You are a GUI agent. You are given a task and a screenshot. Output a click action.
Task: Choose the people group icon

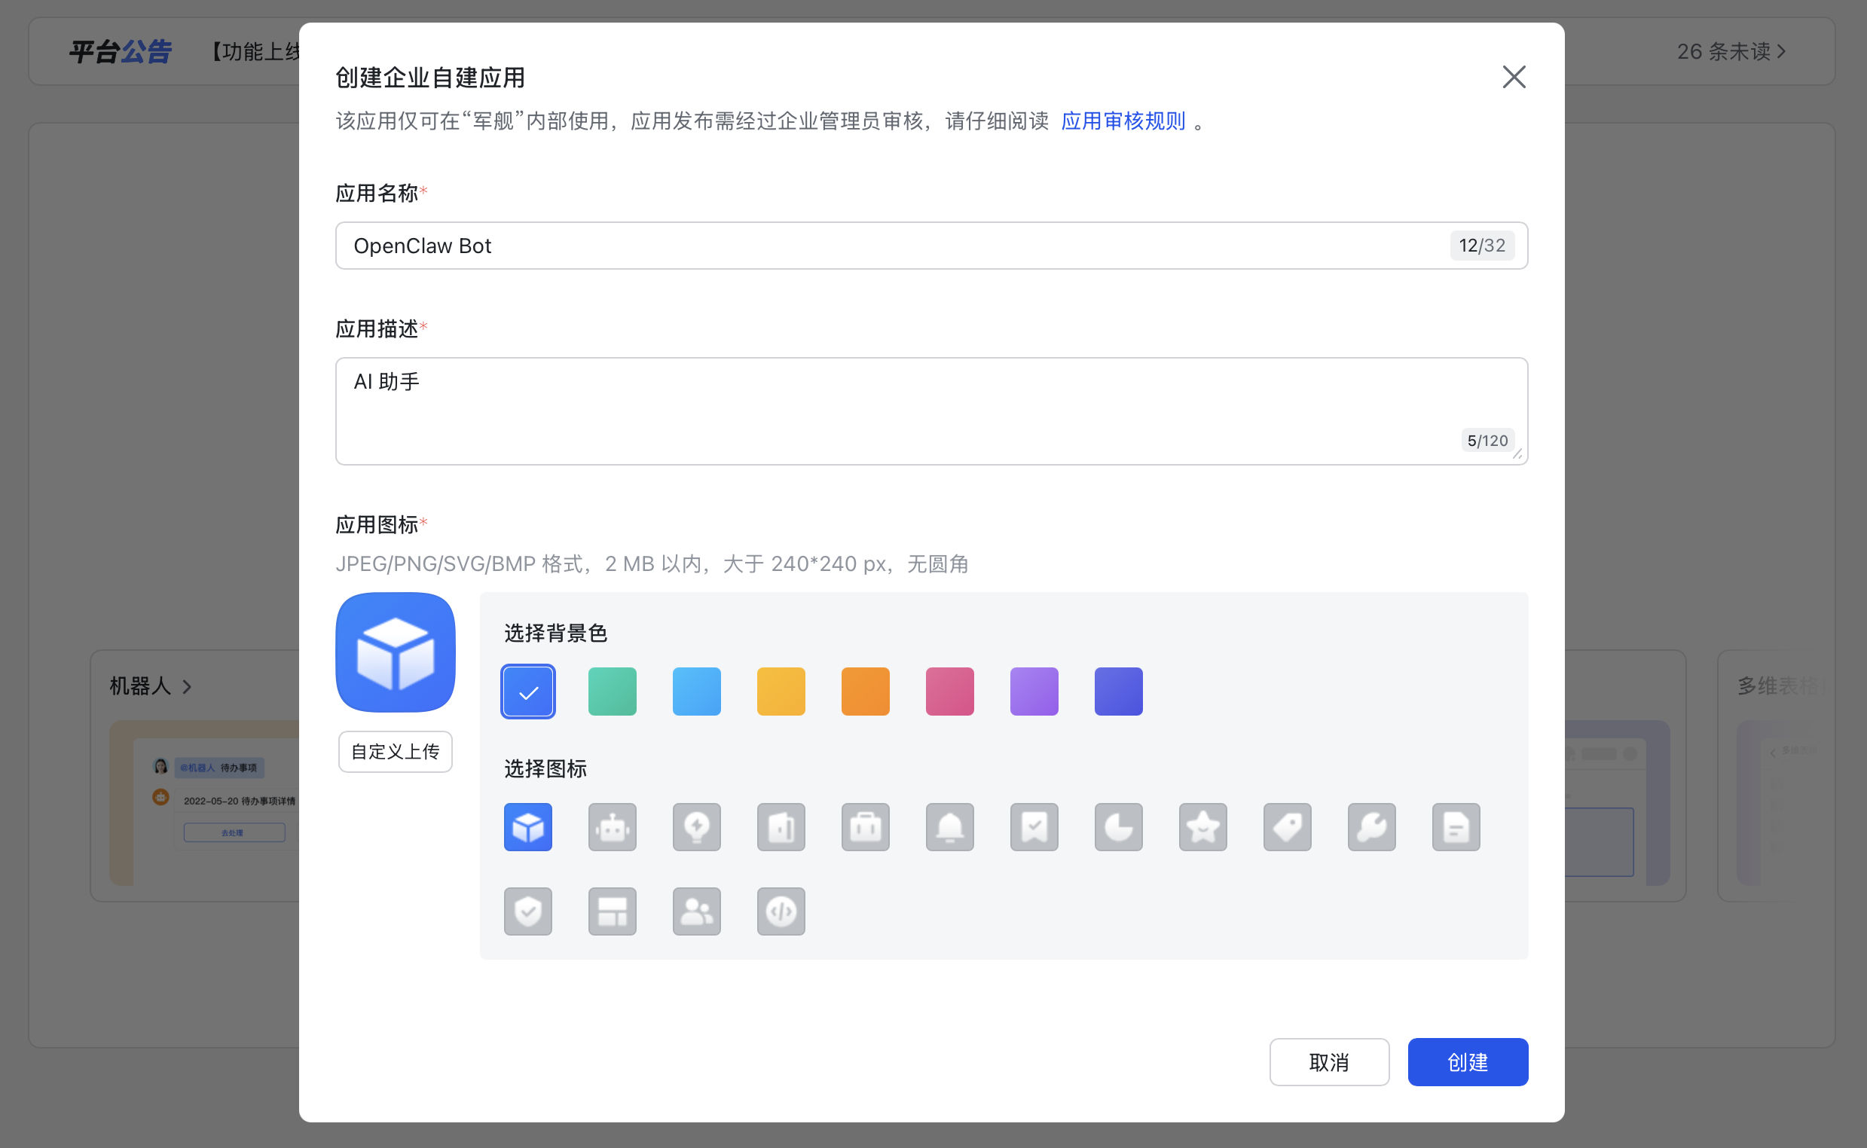point(696,911)
